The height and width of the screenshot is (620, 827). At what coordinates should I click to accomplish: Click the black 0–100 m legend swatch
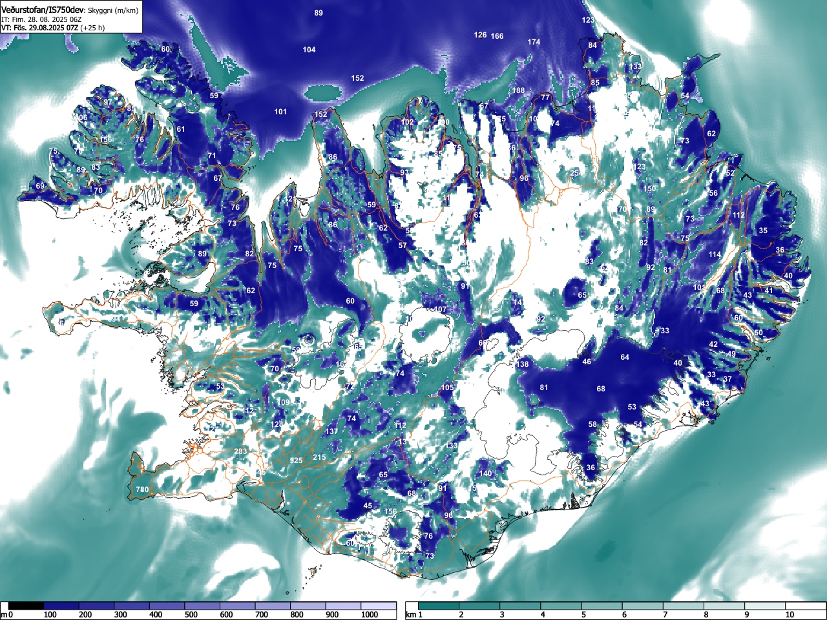[x=26, y=606]
